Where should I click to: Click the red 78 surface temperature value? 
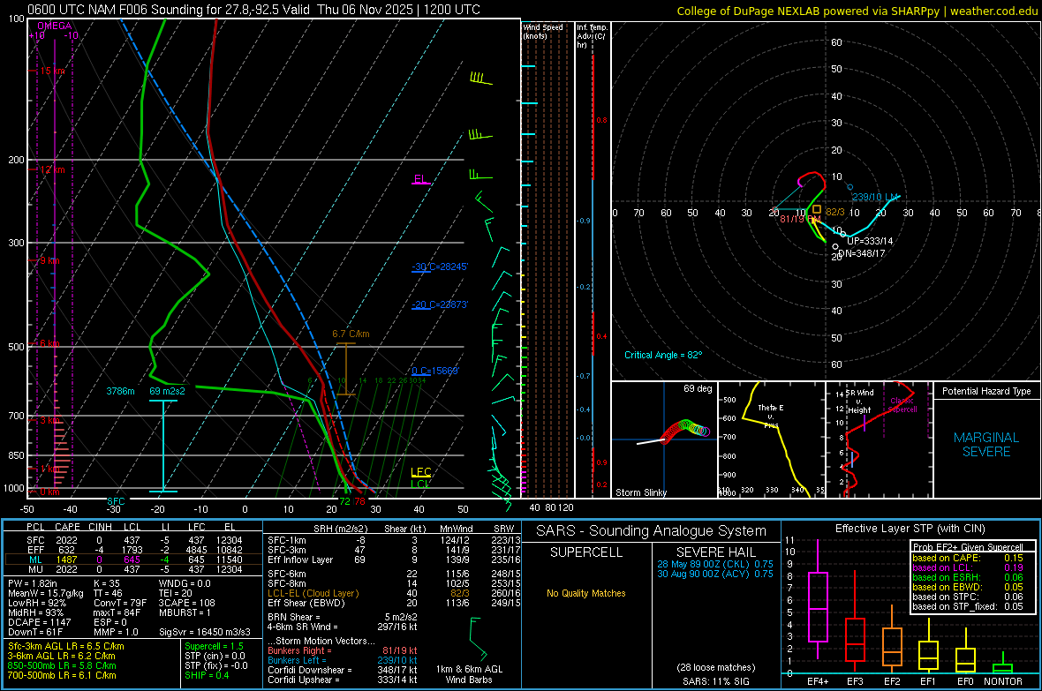359,501
